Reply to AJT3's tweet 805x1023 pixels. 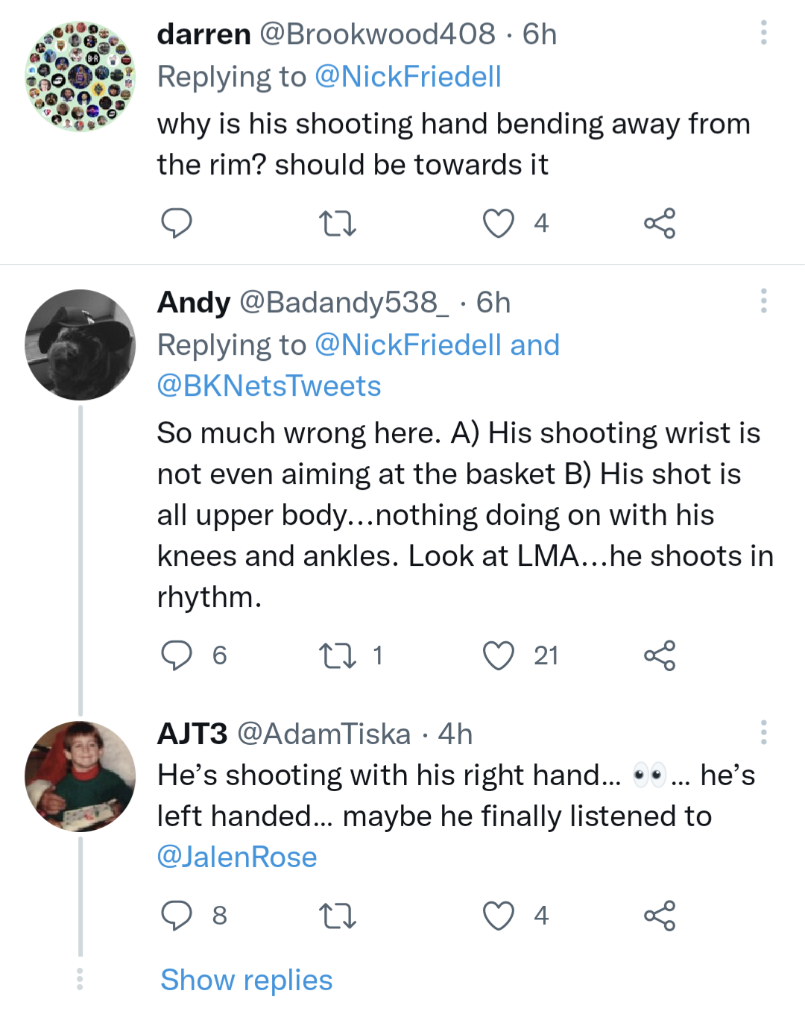pyautogui.click(x=177, y=916)
